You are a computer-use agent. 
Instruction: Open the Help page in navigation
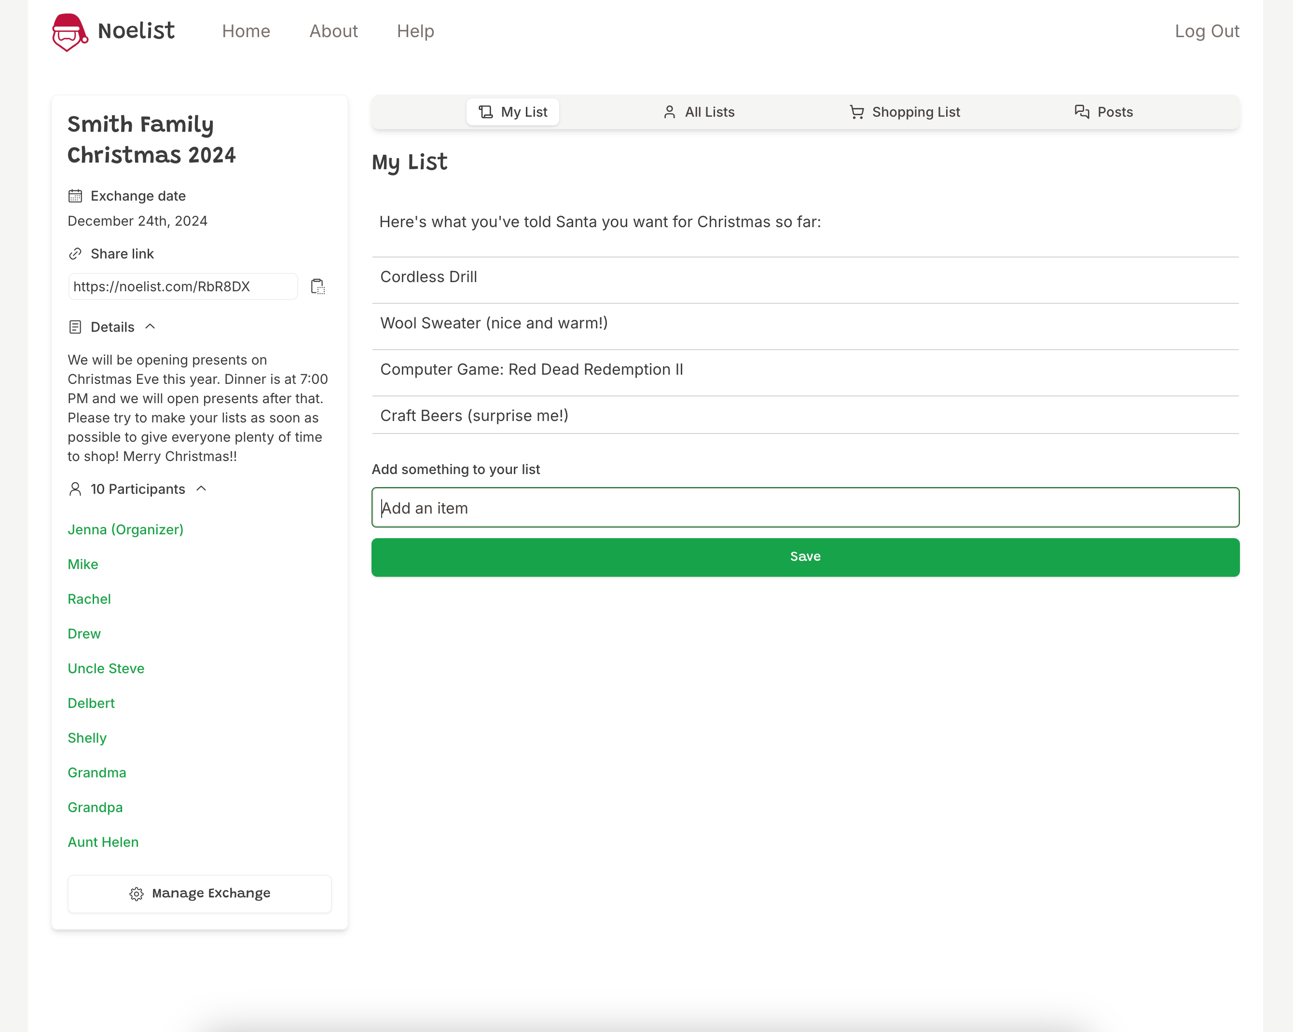point(415,31)
